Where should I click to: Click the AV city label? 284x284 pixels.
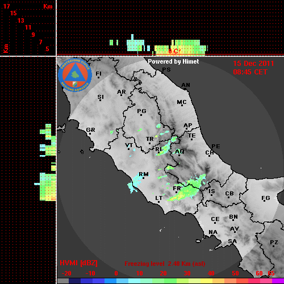click(235, 229)
